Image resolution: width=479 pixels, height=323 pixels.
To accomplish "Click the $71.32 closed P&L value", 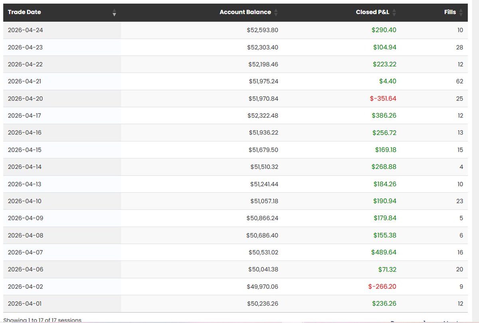I will [x=387, y=270].
